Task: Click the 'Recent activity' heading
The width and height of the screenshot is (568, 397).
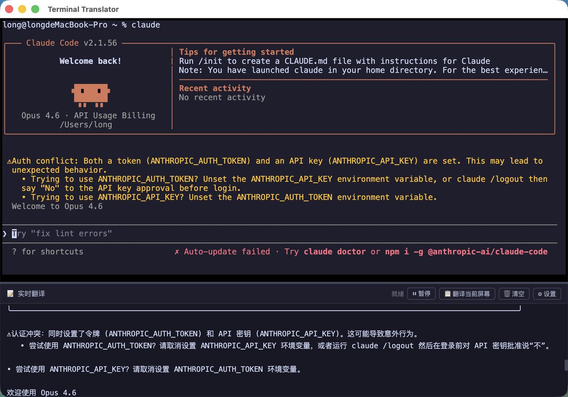Action: tap(215, 88)
